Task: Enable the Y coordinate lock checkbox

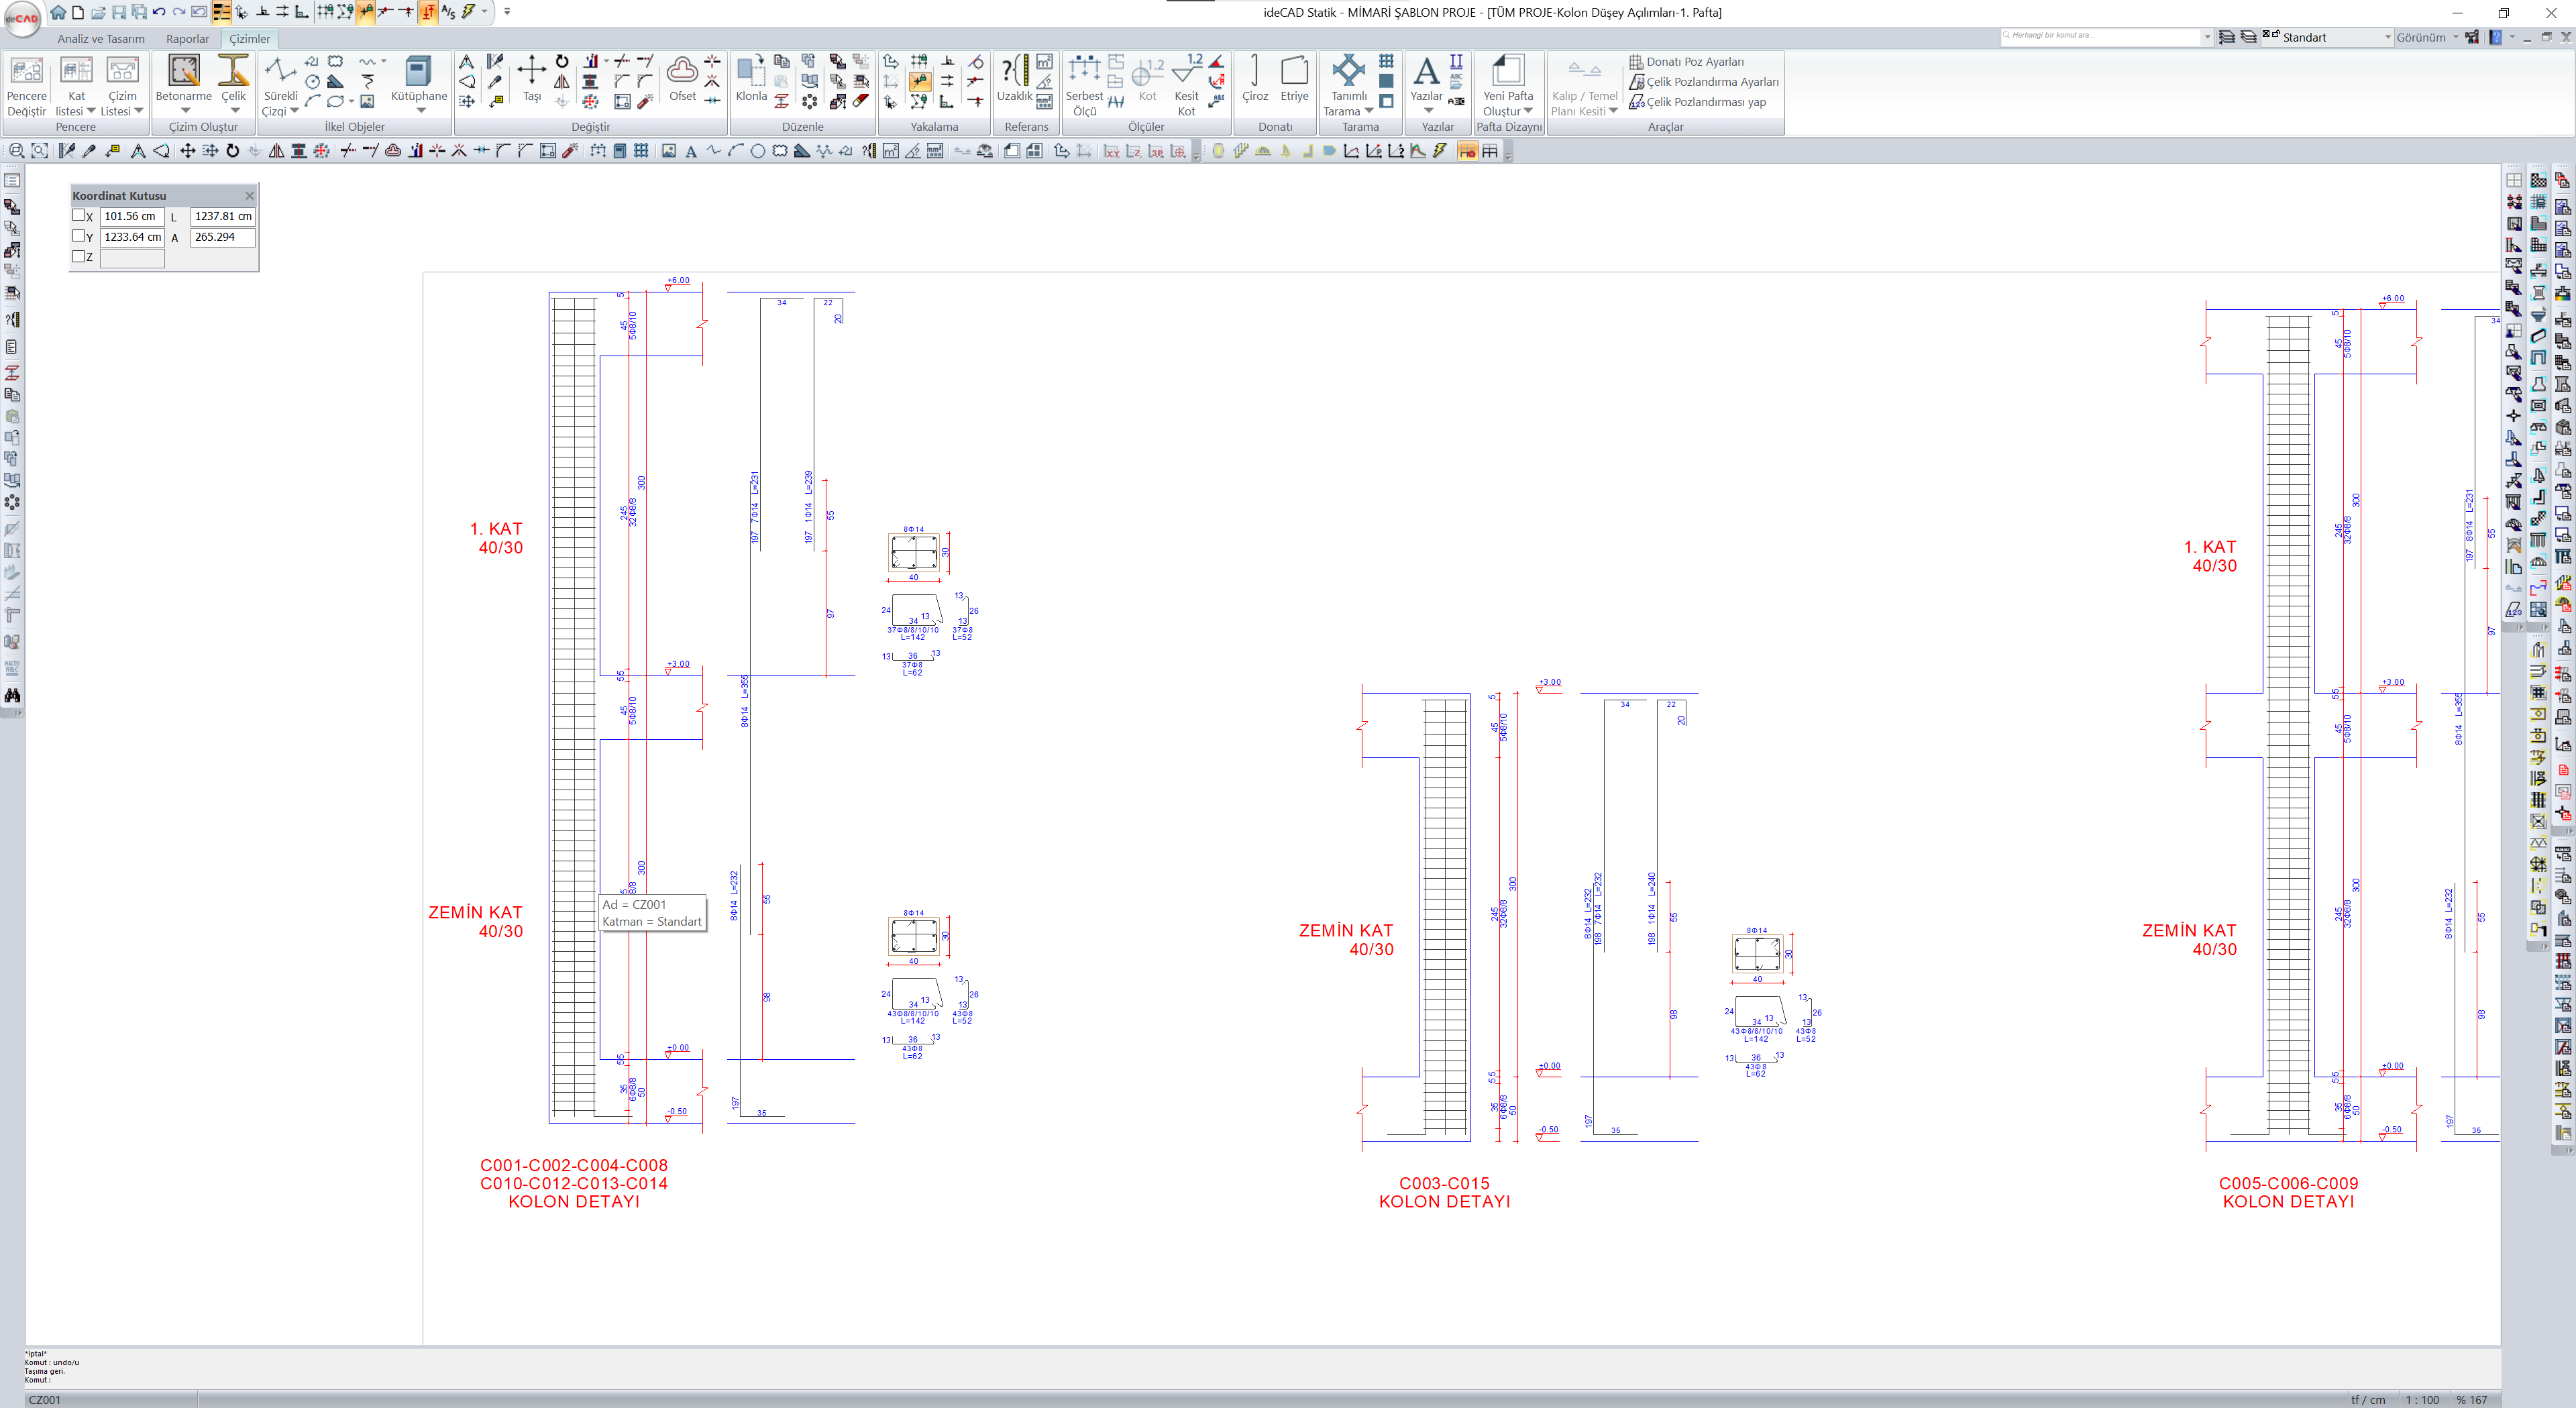Action: point(78,236)
